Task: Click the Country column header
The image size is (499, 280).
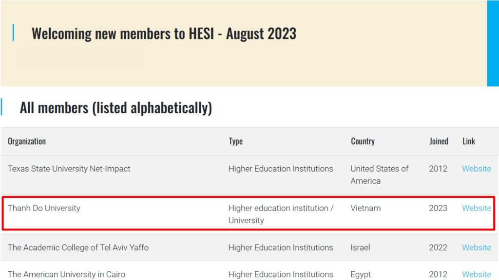Action: [x=363, y=141]
